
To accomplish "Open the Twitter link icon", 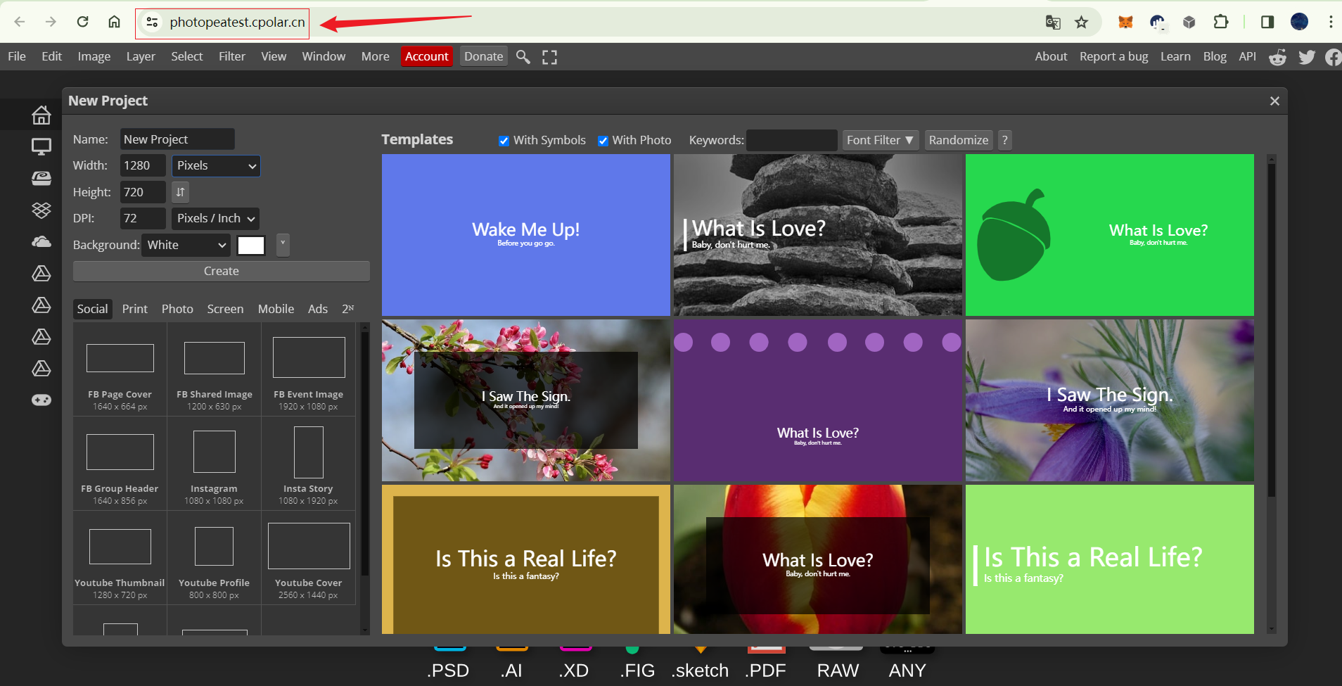I will [1307, 57].
